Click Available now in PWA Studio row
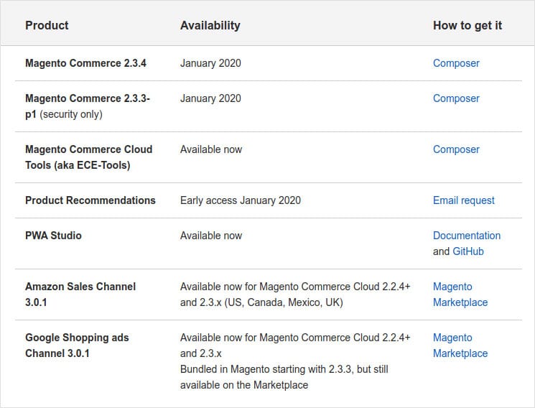The height and width of the screenshot is (408, 535). 211,235
